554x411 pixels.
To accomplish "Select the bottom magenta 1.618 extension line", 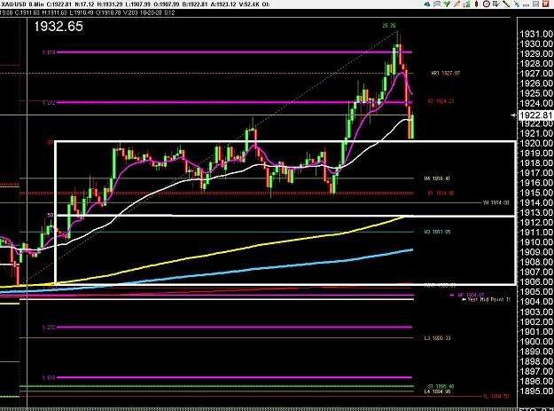I will click(233, 377).
